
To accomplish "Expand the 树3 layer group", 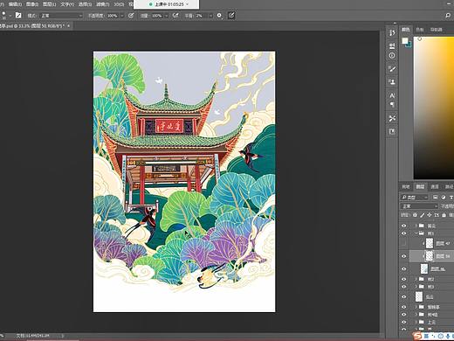I will point(416,287).
